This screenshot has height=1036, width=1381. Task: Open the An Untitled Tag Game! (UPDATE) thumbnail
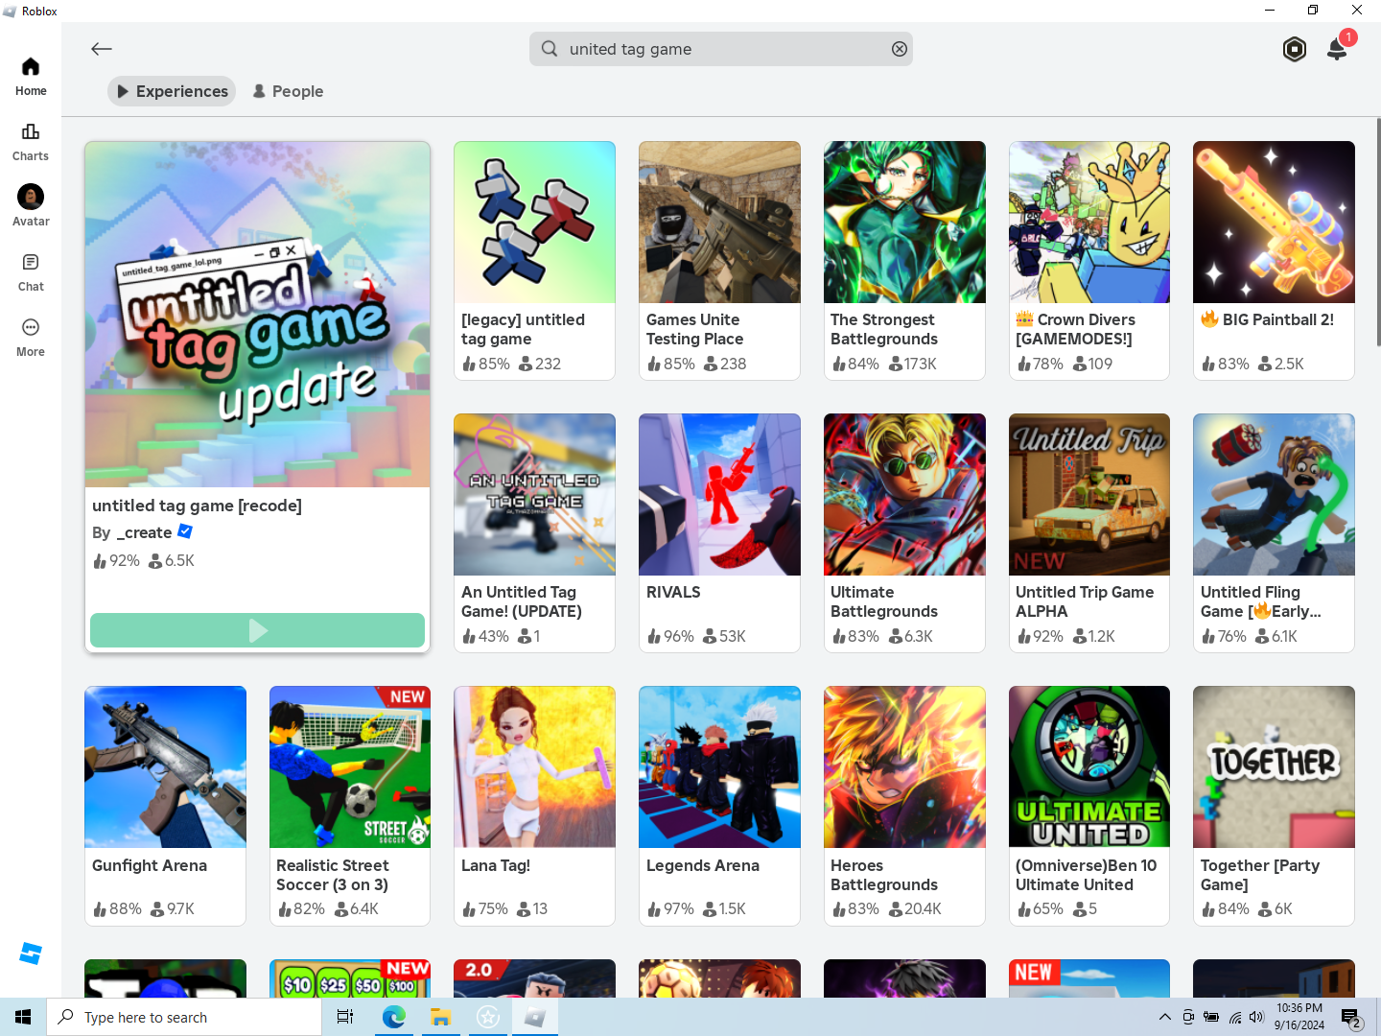[534, 495]
